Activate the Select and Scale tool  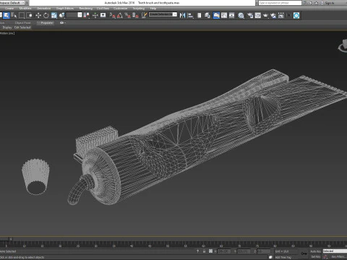(54, 15)
